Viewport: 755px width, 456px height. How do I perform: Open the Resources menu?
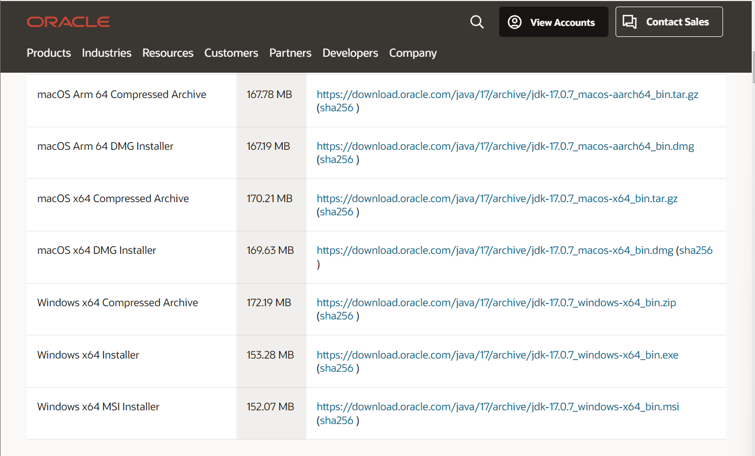click(168, 53)
